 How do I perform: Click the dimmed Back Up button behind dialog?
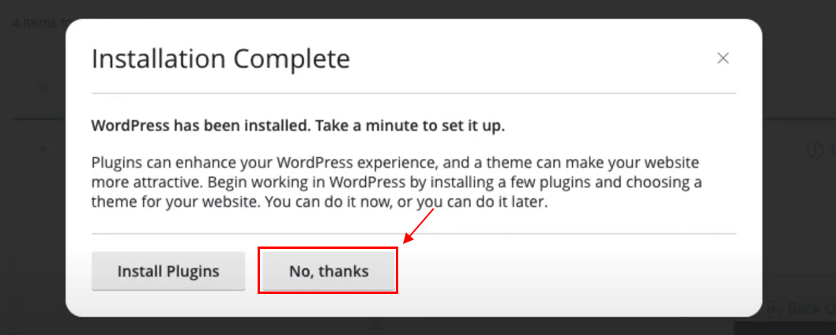click(798, 307)
